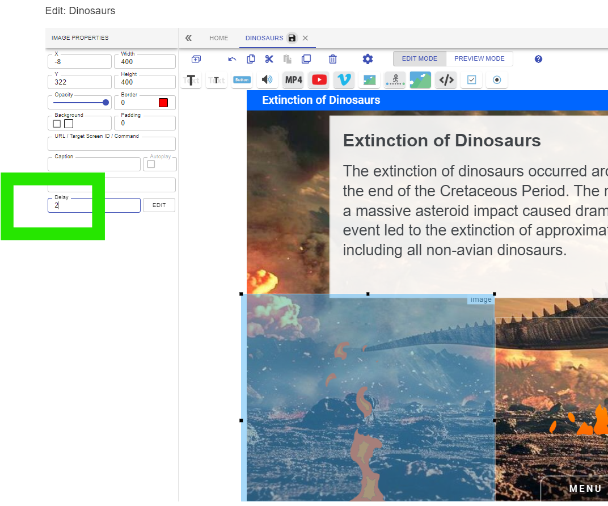Image resolution: width=608 pixels, height=506 pixels.
Task: Copy the selected element
Action: pyautogui.click(x=251, y=59)
